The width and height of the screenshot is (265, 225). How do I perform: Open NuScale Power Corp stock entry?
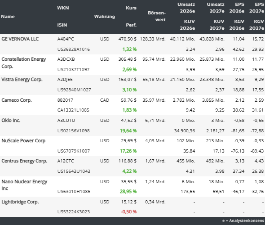tap(23, 141)
